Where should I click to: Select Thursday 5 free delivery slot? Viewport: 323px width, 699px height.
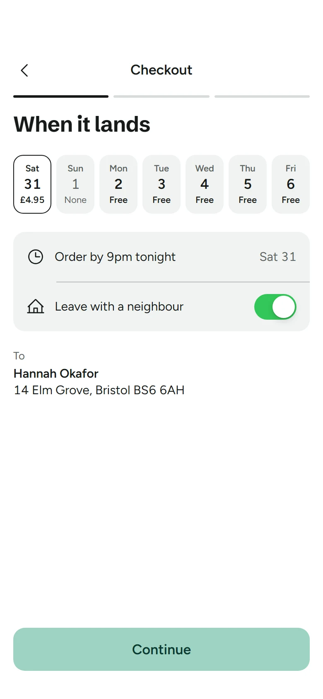tap(248, 184)
